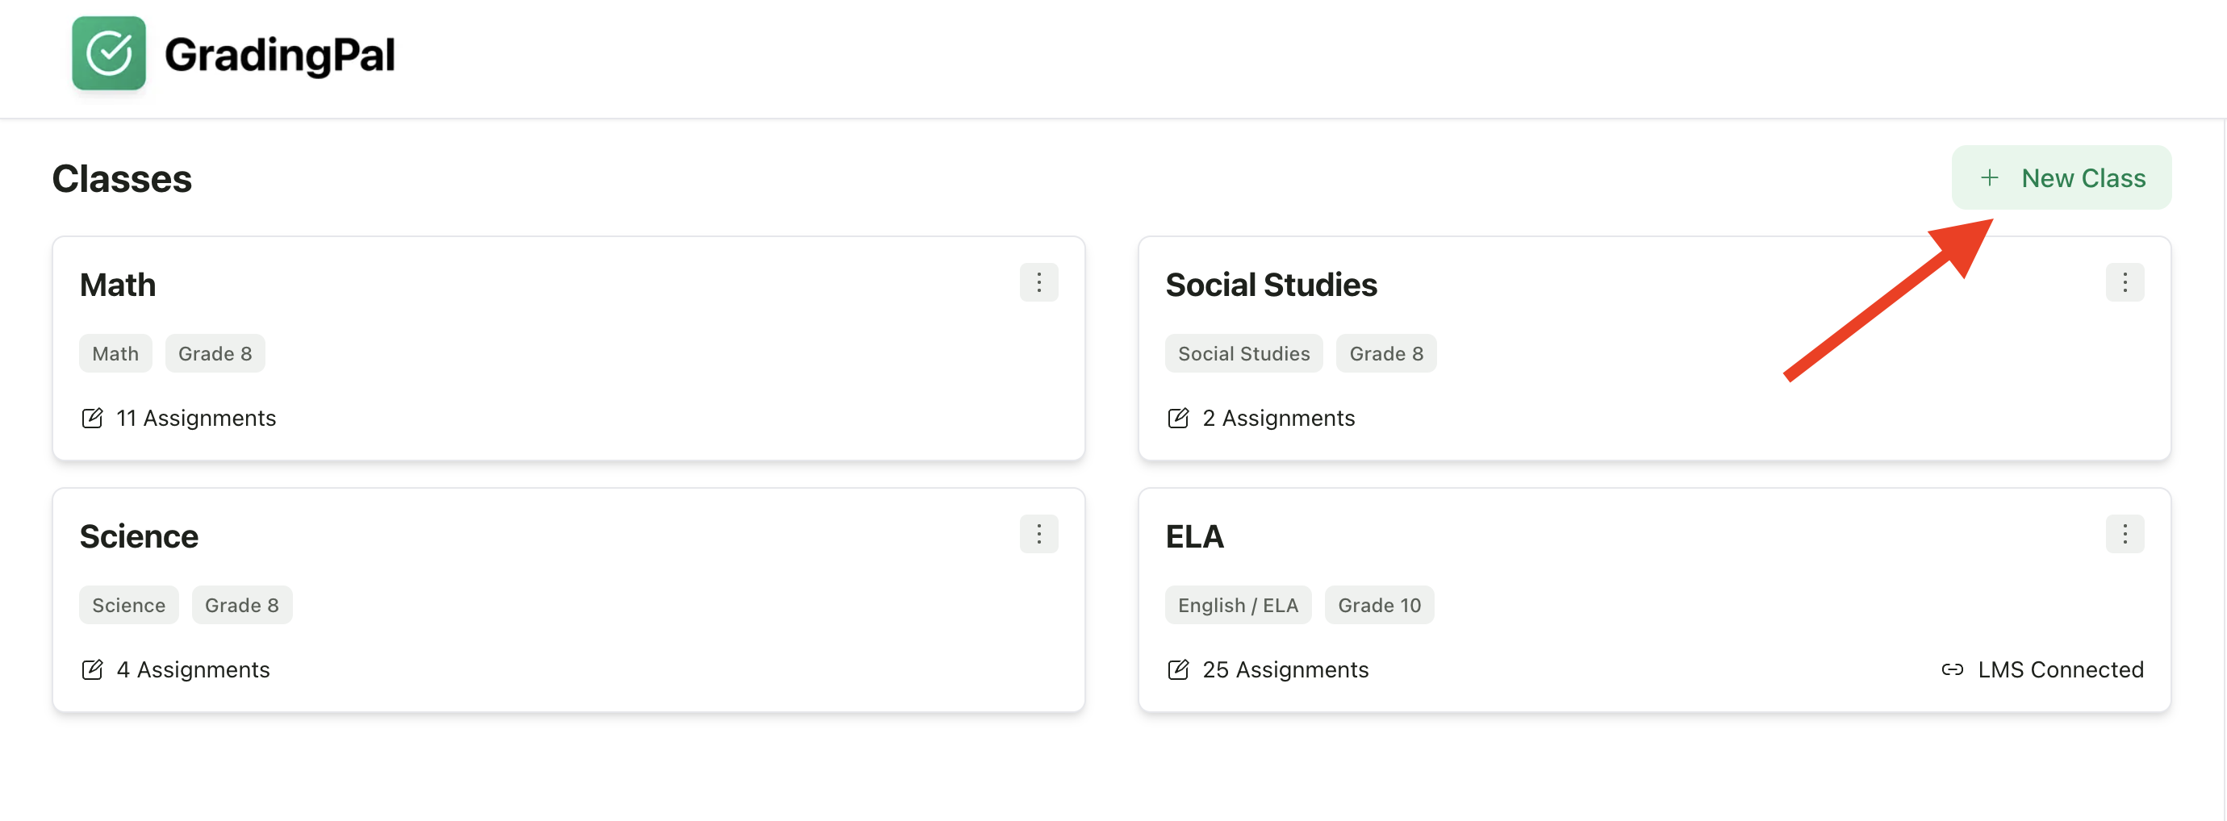This screenshot has width=2227, height=821.
Task: Open the options menu on ELA card
Action: click(2125, 534)
